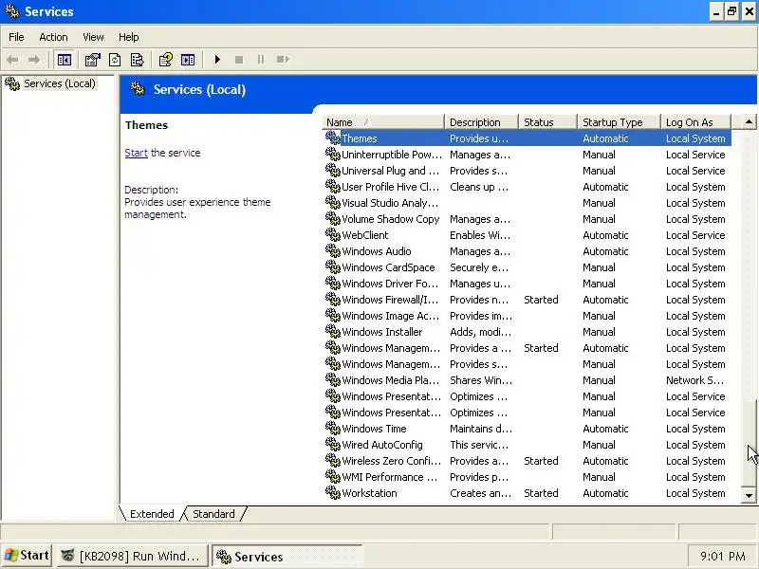
Task: Click the gear icon beside Themes row
Action: point(333,138)
